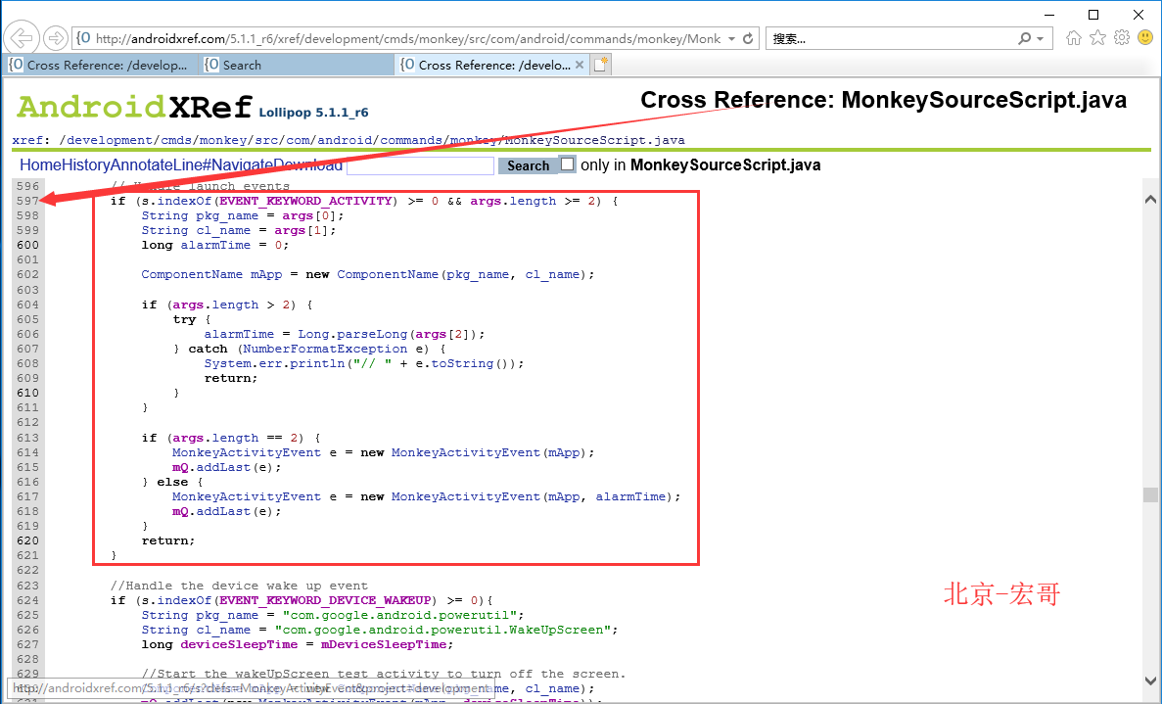The image size is (1162, 704).
Task: Open the browser tools gear icon
Action: [1122, 38]
